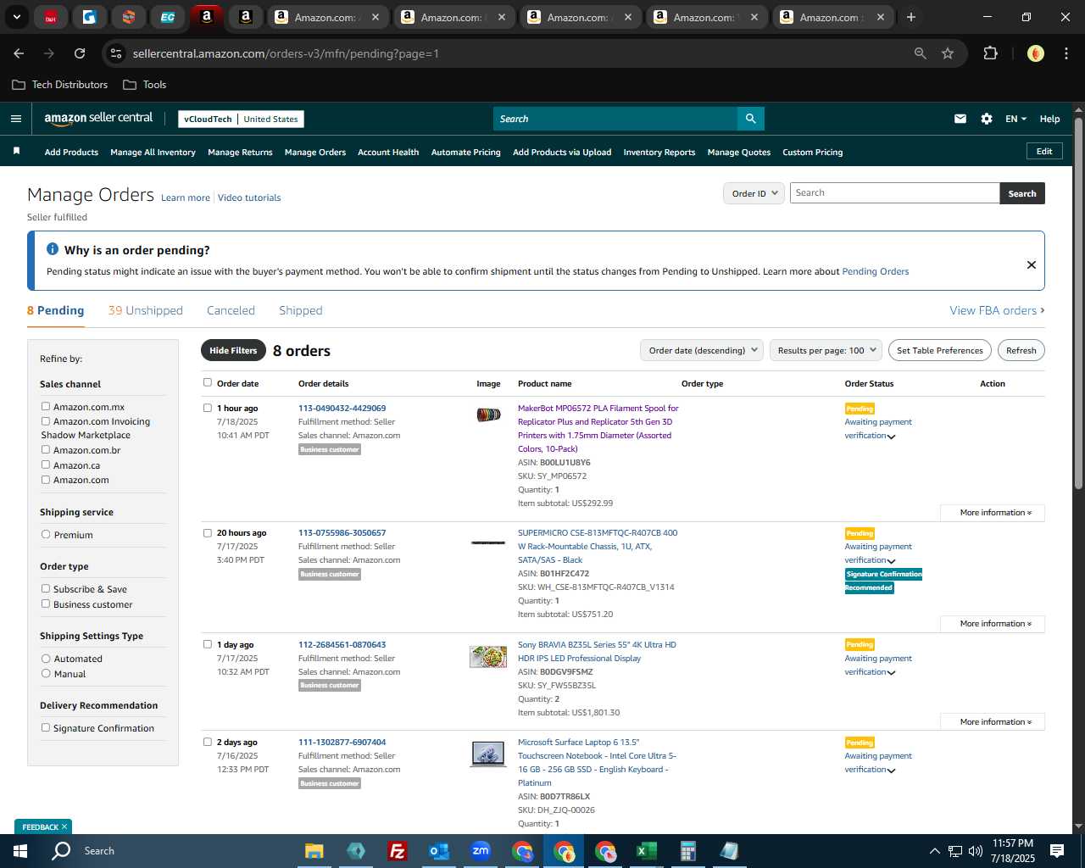This screenshot has height=868, width=1085.
Task: Open Excel from the taskbar
Action: point(646,851)
